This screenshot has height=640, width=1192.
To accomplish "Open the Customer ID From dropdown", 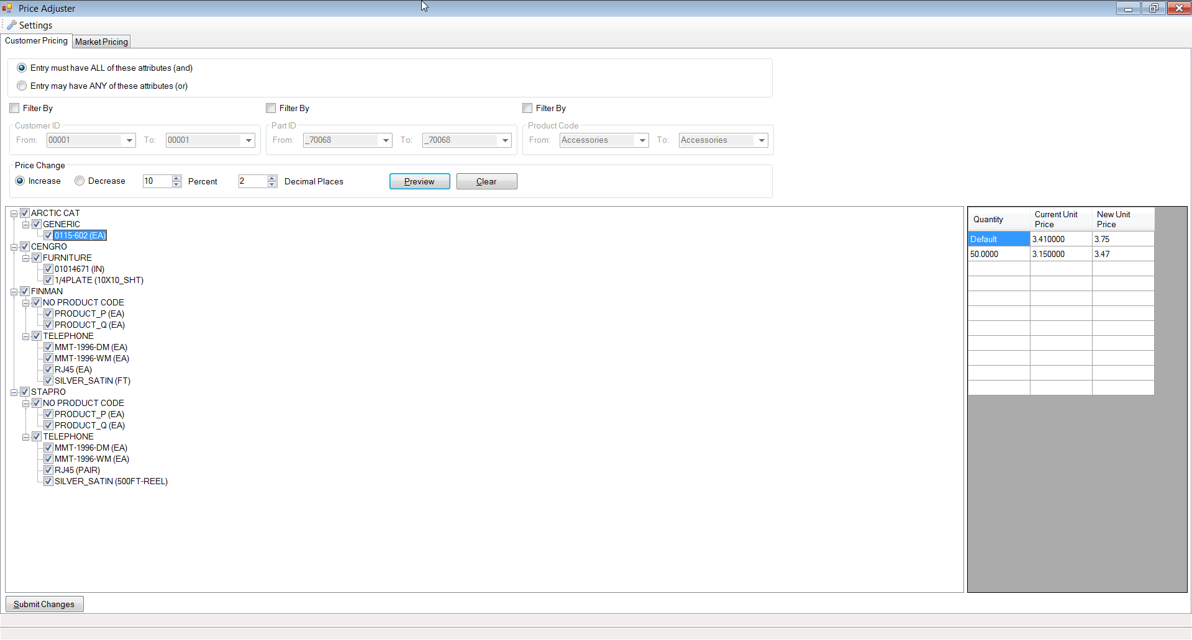I will [129, 140].
